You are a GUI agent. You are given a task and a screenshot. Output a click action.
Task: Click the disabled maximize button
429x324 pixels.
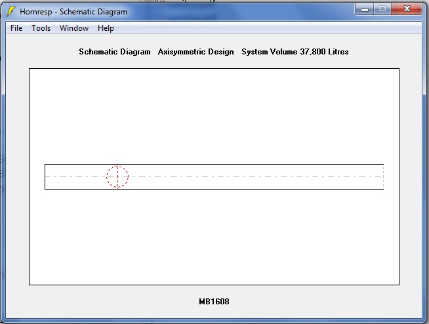click(x=382, y=9)
